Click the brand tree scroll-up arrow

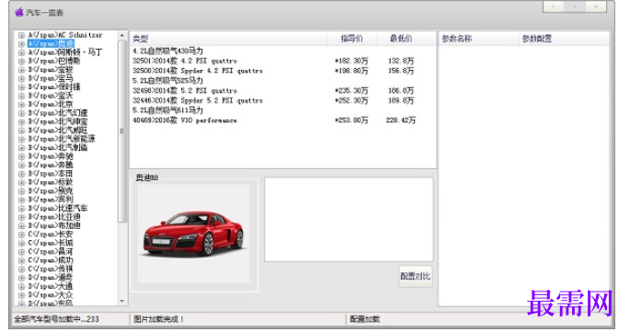122,35
